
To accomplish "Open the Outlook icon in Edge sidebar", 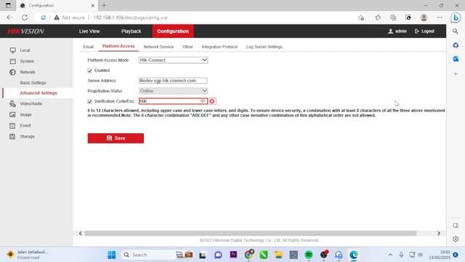I will (456, 59).
